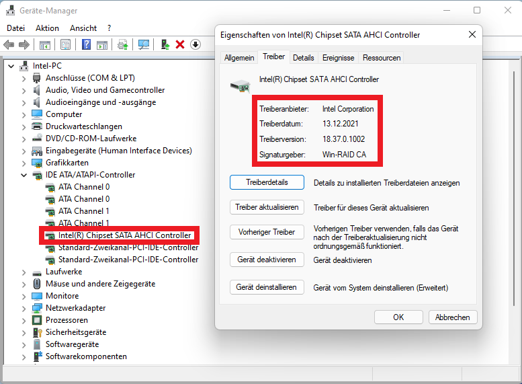522x384 pixels.
Task: Click Treiber aktualisieren button
Action: click(x=267, y=207)
